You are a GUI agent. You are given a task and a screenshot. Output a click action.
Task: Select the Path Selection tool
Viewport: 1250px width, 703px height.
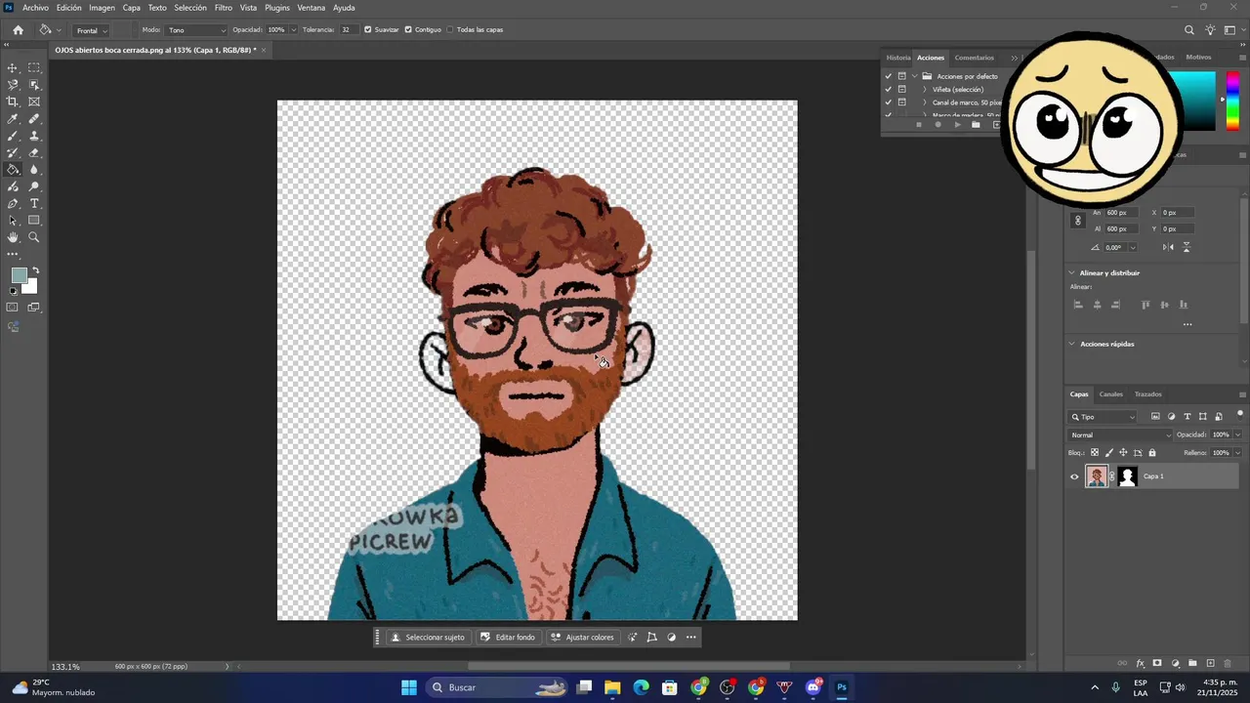[x=13, y=221]
